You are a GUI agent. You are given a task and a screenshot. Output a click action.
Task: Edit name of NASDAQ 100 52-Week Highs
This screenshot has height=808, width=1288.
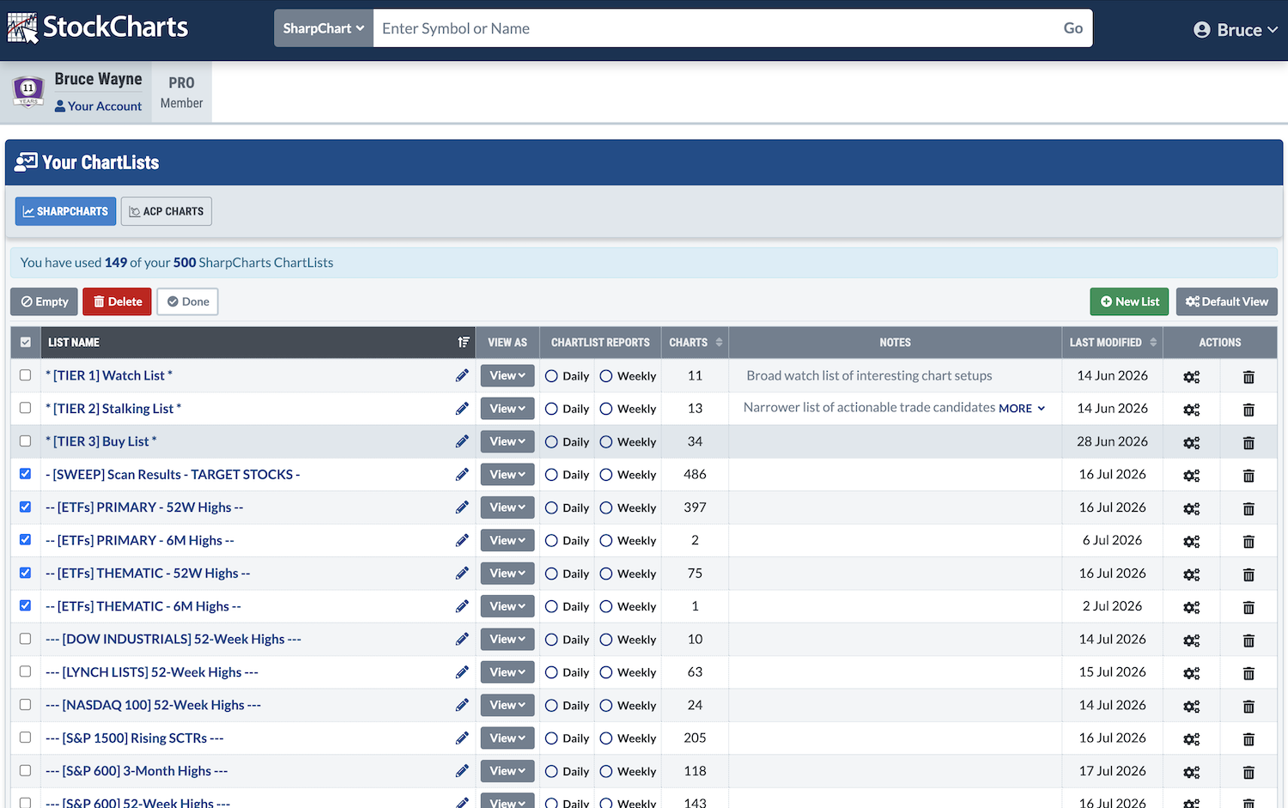[462, 704]
